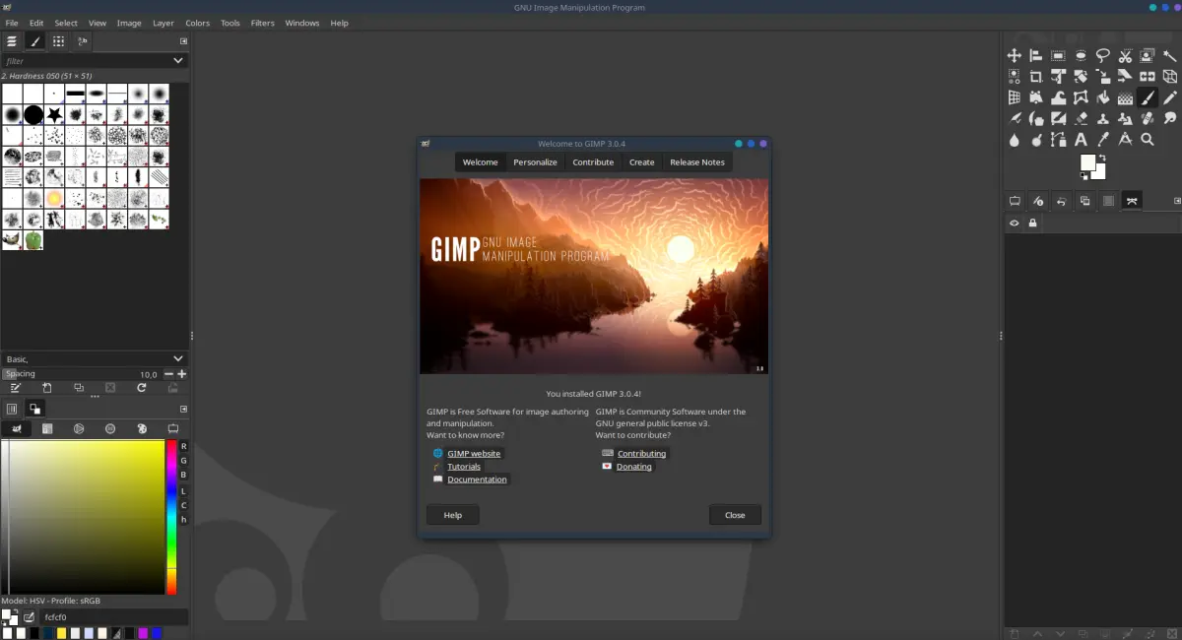Viewport: 1182px width, 640px height.
Task: Toggle the layer lock icon
Action: tap(1032, 224)
